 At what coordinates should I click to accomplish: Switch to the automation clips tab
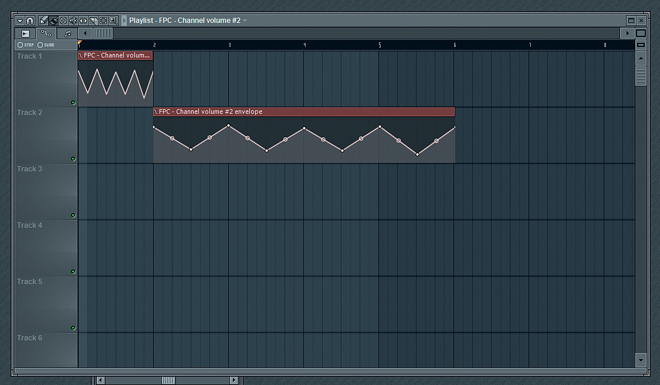(x=46, y=33)
